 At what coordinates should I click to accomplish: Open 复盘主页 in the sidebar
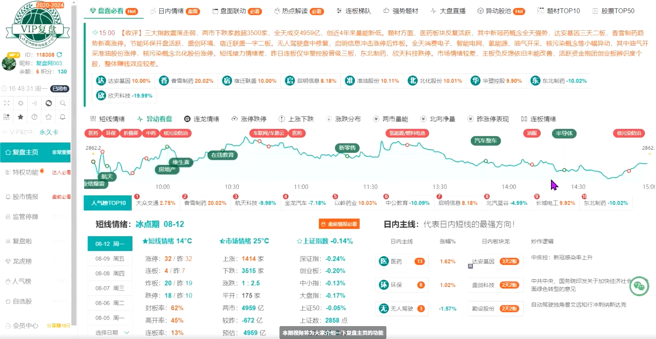(x=35, y=152)
